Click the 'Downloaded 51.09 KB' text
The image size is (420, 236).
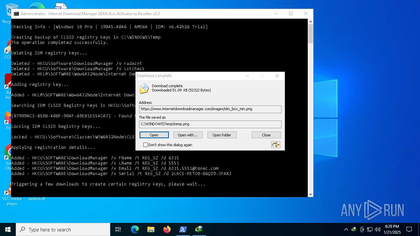(181, 90)
